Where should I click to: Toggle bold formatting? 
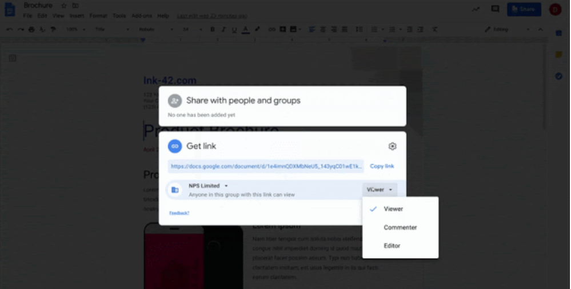tap(212, 30)
